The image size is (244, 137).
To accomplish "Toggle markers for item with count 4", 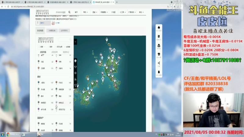I will (x=63, y=109).
